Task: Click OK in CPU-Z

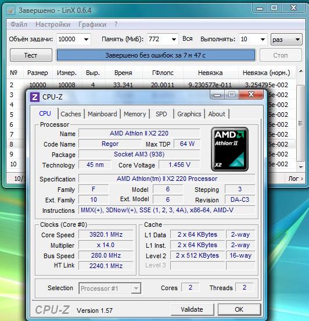Action: 239,309
